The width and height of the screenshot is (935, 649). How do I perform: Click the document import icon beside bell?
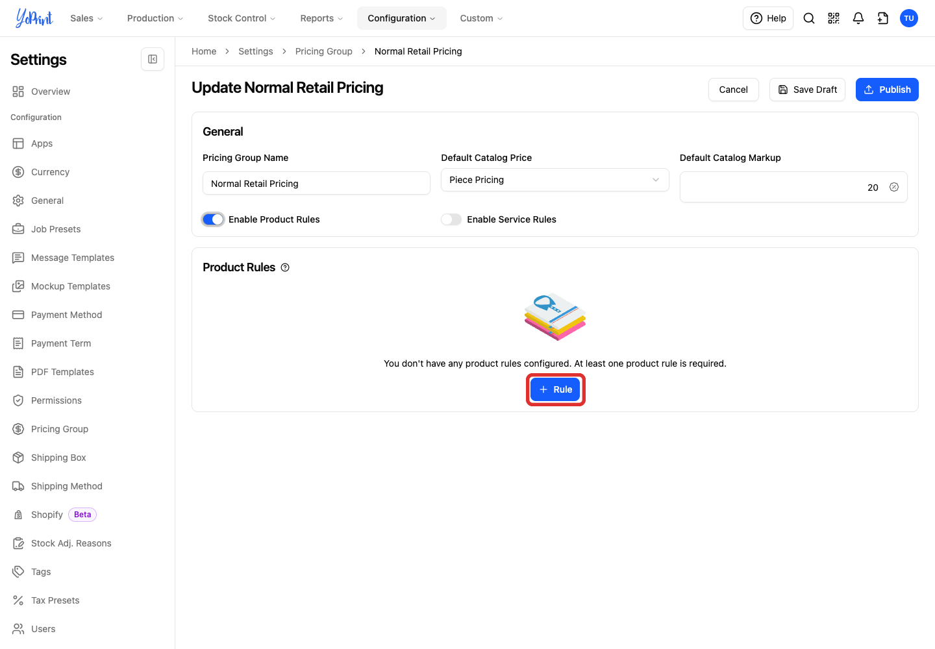pyautogui.click(x=883, y=18)
